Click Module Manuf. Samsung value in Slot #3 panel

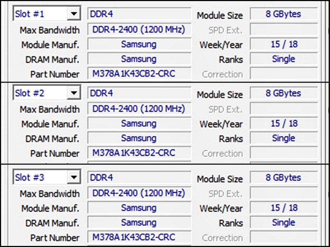pyautogui.click(x=139, y=208)
